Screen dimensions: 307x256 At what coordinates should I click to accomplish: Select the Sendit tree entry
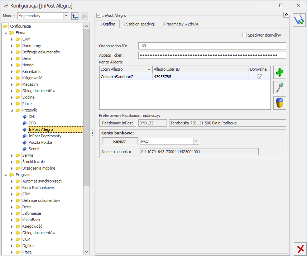[x=34, y=149]
